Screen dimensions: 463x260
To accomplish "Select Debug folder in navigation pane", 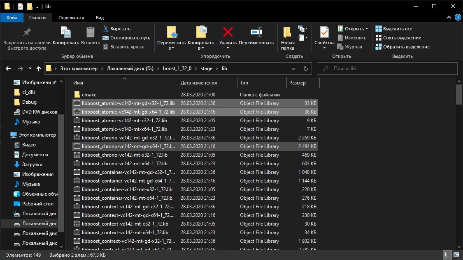I will pos(29,102).
